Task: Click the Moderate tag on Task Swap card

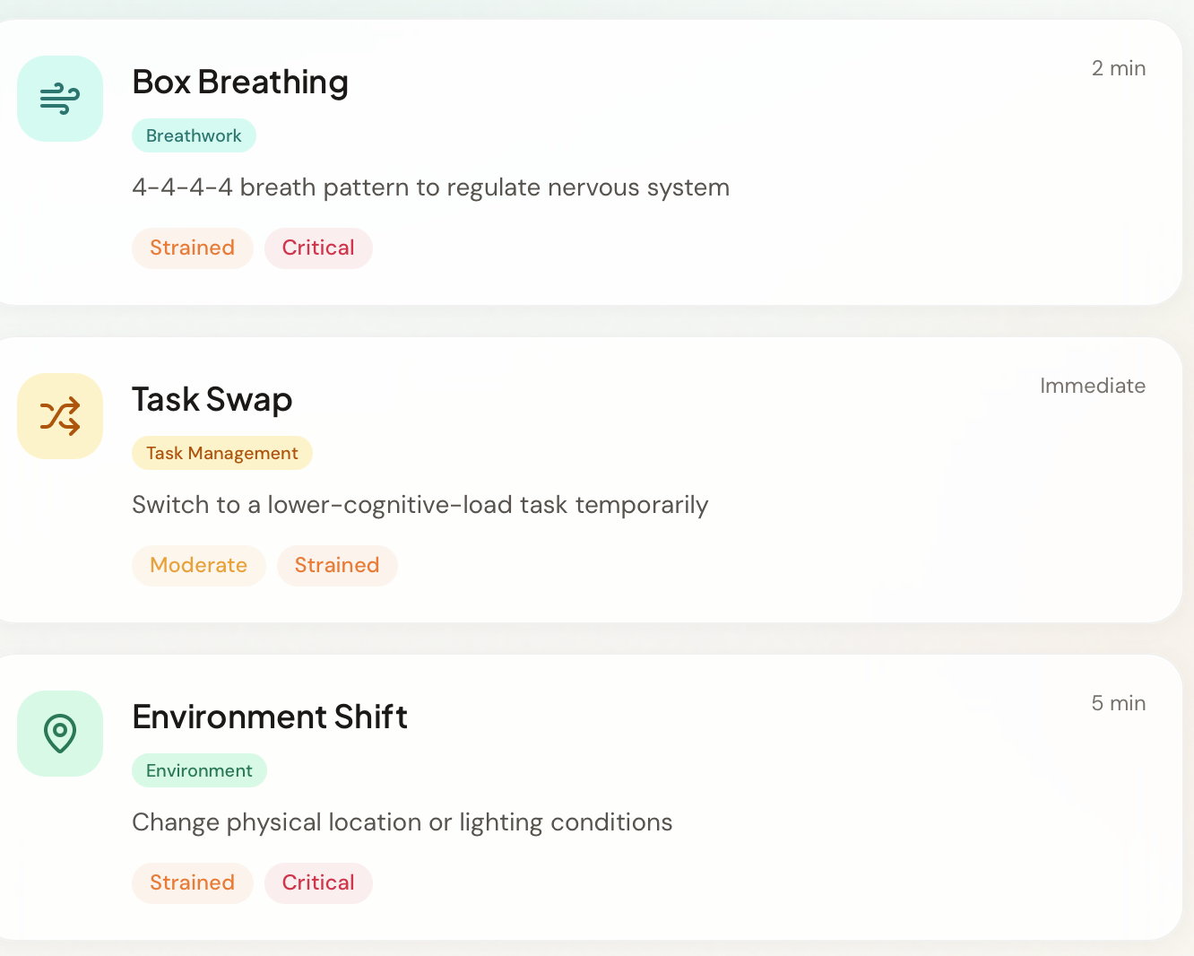Action: coord(198,566)
